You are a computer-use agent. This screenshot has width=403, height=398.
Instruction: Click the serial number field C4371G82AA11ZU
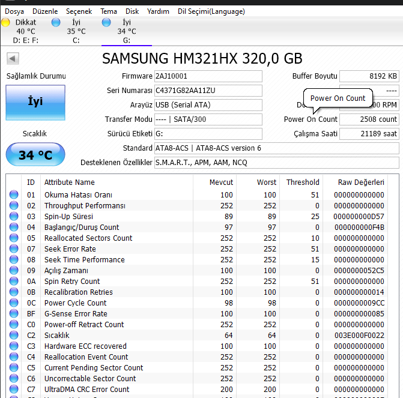208,91
